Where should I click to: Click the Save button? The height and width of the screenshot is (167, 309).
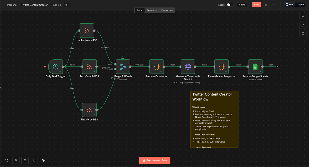click(x=256, y=5)
